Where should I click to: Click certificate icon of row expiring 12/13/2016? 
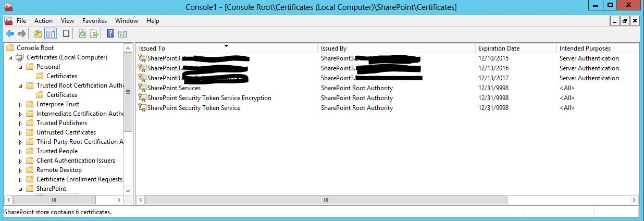(x=142, y=68)
